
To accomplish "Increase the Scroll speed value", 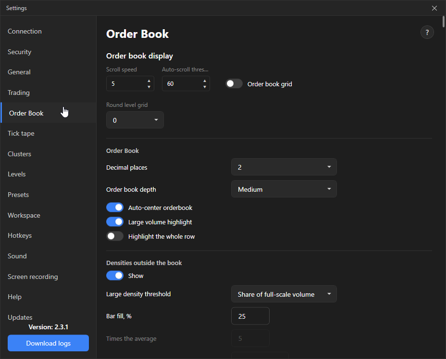I will click(x=149, y=81).
